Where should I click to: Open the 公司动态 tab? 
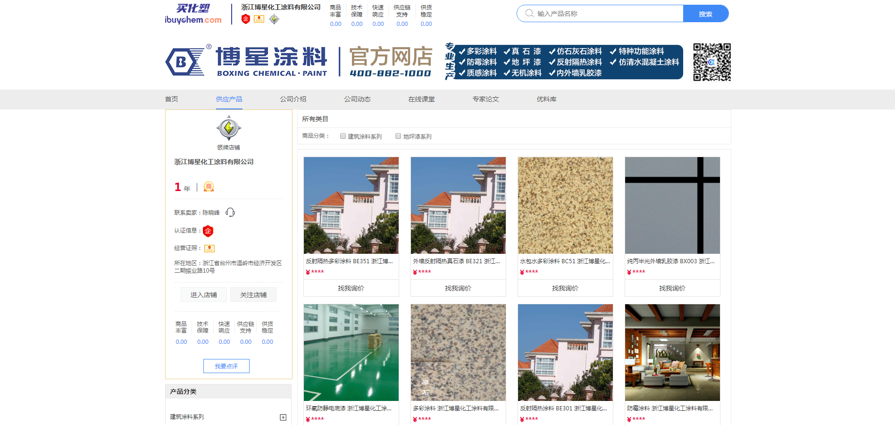pyautogui.click(x=358, y=99)
